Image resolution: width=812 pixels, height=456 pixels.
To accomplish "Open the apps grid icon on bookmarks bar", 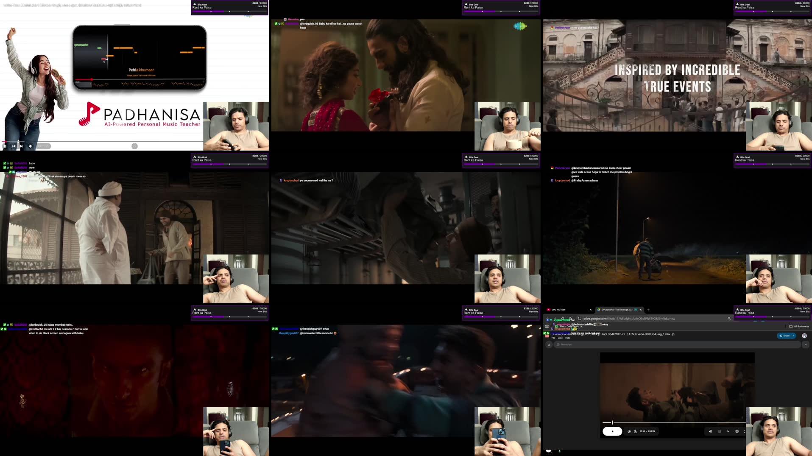I will [547, 326].
